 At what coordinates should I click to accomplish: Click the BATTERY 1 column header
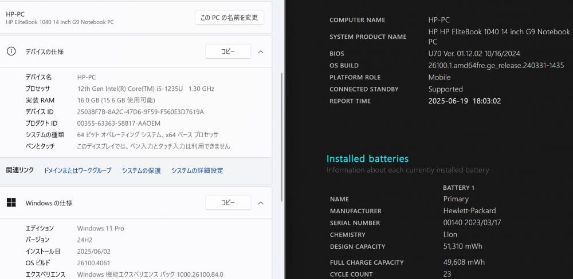coord(458,188)
